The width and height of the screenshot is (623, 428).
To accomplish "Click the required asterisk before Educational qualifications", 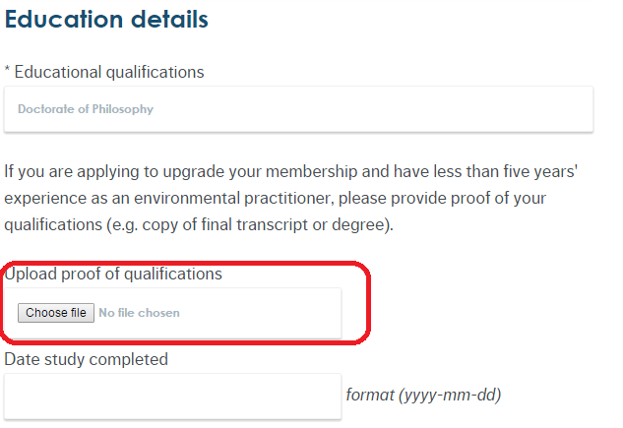I will click(x=8, y=72).
